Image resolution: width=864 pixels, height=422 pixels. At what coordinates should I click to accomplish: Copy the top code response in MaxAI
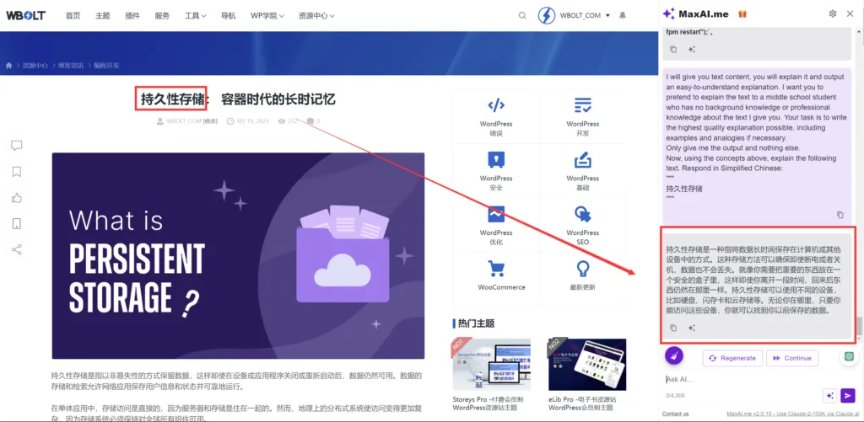coord(673,50)
